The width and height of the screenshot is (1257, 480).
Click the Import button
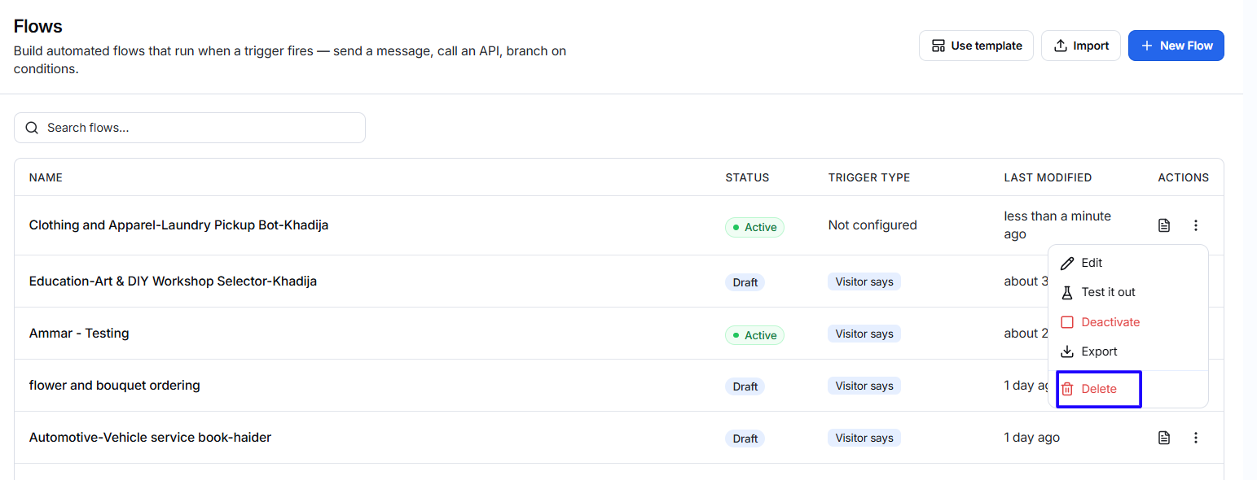pos(1081,46)
